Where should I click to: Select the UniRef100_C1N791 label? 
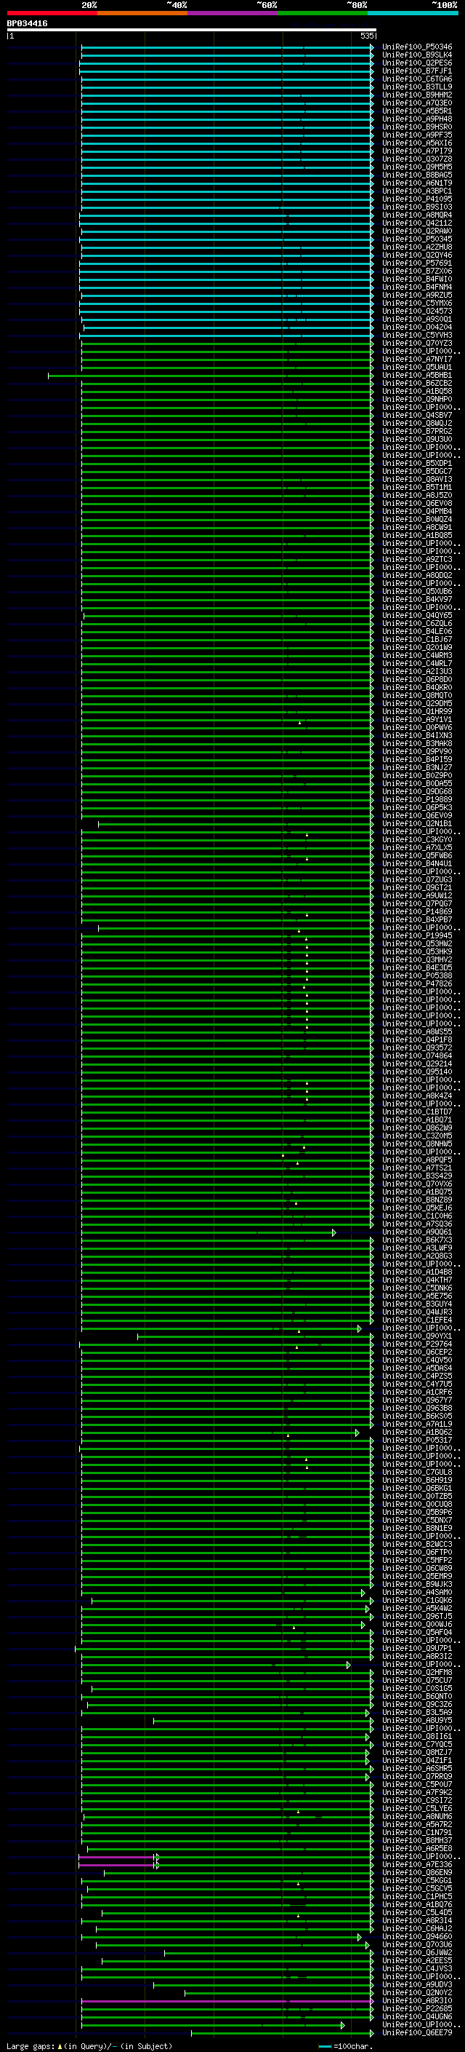click(417, 1833)
